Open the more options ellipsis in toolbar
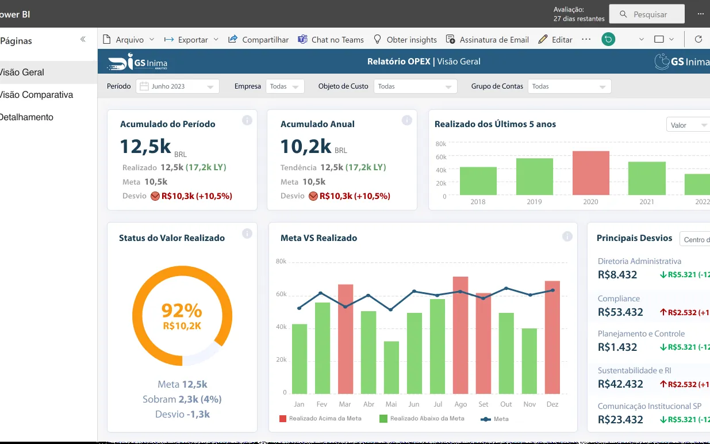The width and height of the screenshot is (710, 444). pyautogui.click(x=586, y=39)
